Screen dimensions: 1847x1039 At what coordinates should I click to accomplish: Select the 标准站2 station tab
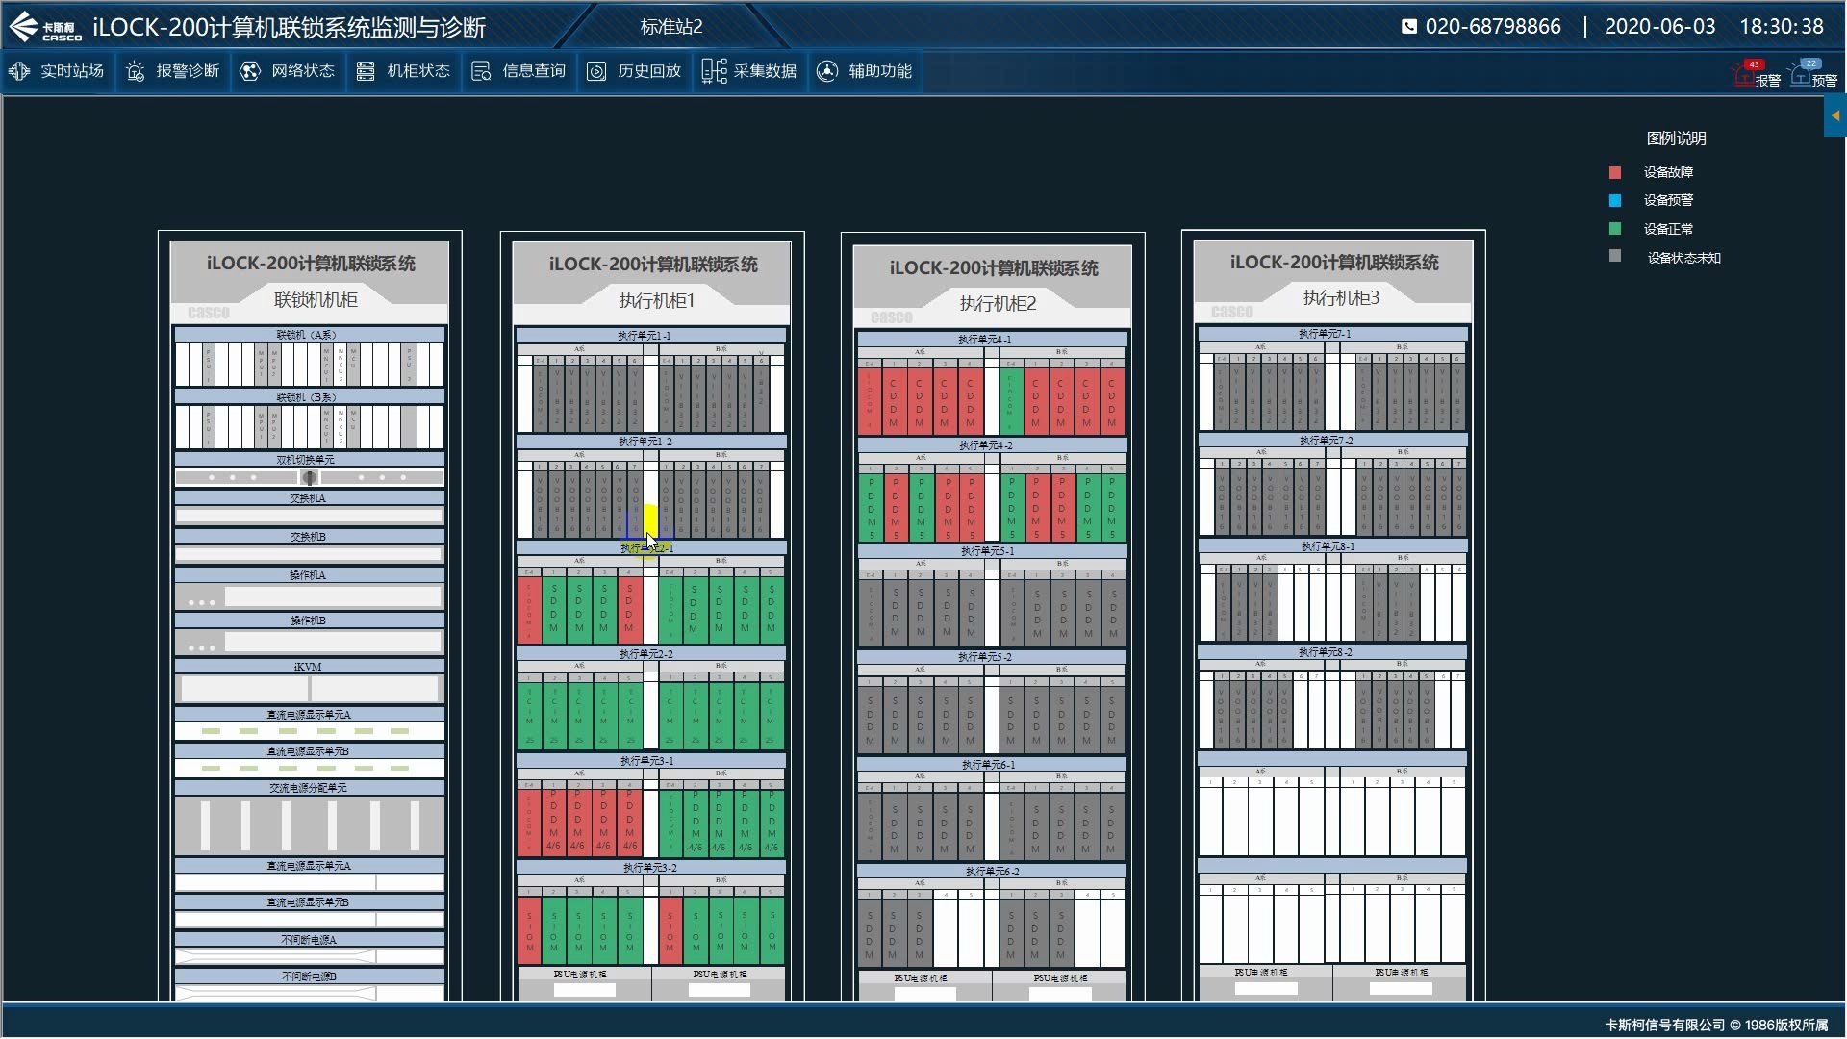click(671, 27)
